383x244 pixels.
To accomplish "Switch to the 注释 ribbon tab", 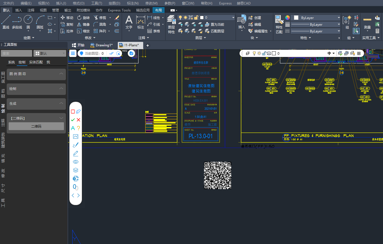I will click(31, 10).
